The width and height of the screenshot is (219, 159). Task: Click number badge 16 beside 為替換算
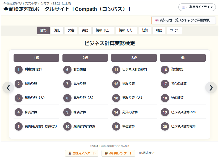tap(165, 70)
